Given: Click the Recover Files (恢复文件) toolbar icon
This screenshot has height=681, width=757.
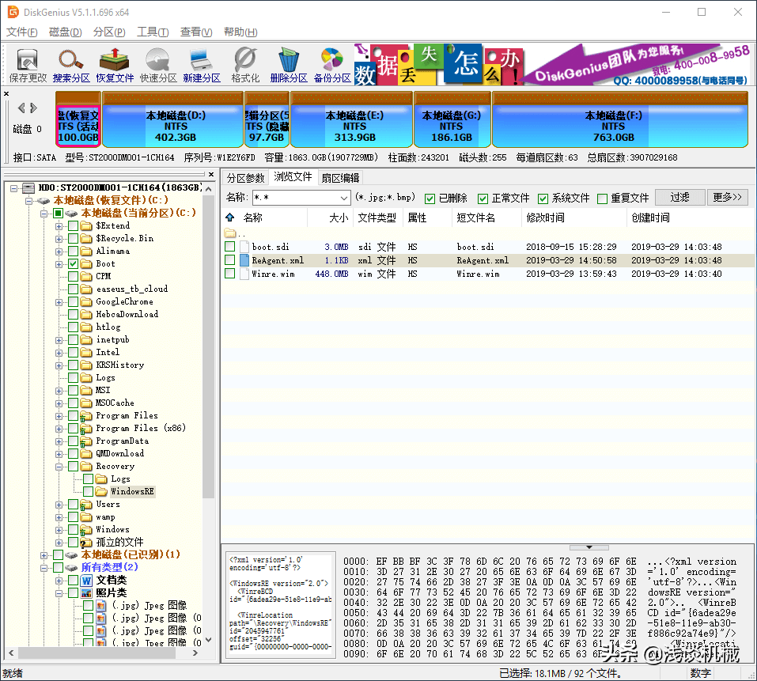Looking at the screenshot, I should 115,60.
